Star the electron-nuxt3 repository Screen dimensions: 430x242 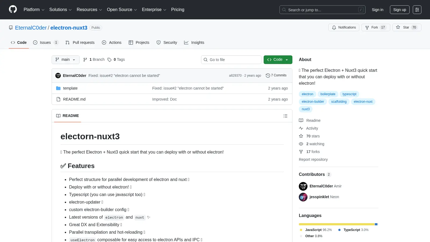(x=407, y=27)
